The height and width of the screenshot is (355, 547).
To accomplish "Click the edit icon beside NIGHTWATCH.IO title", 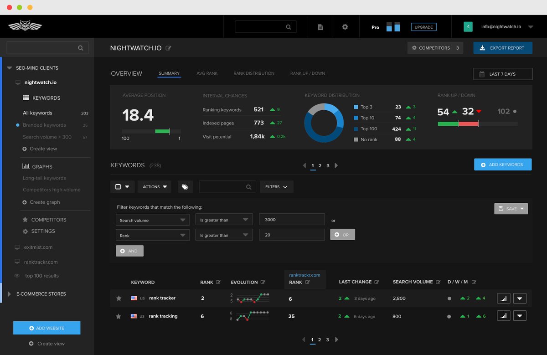I will (x=169, y=48).
